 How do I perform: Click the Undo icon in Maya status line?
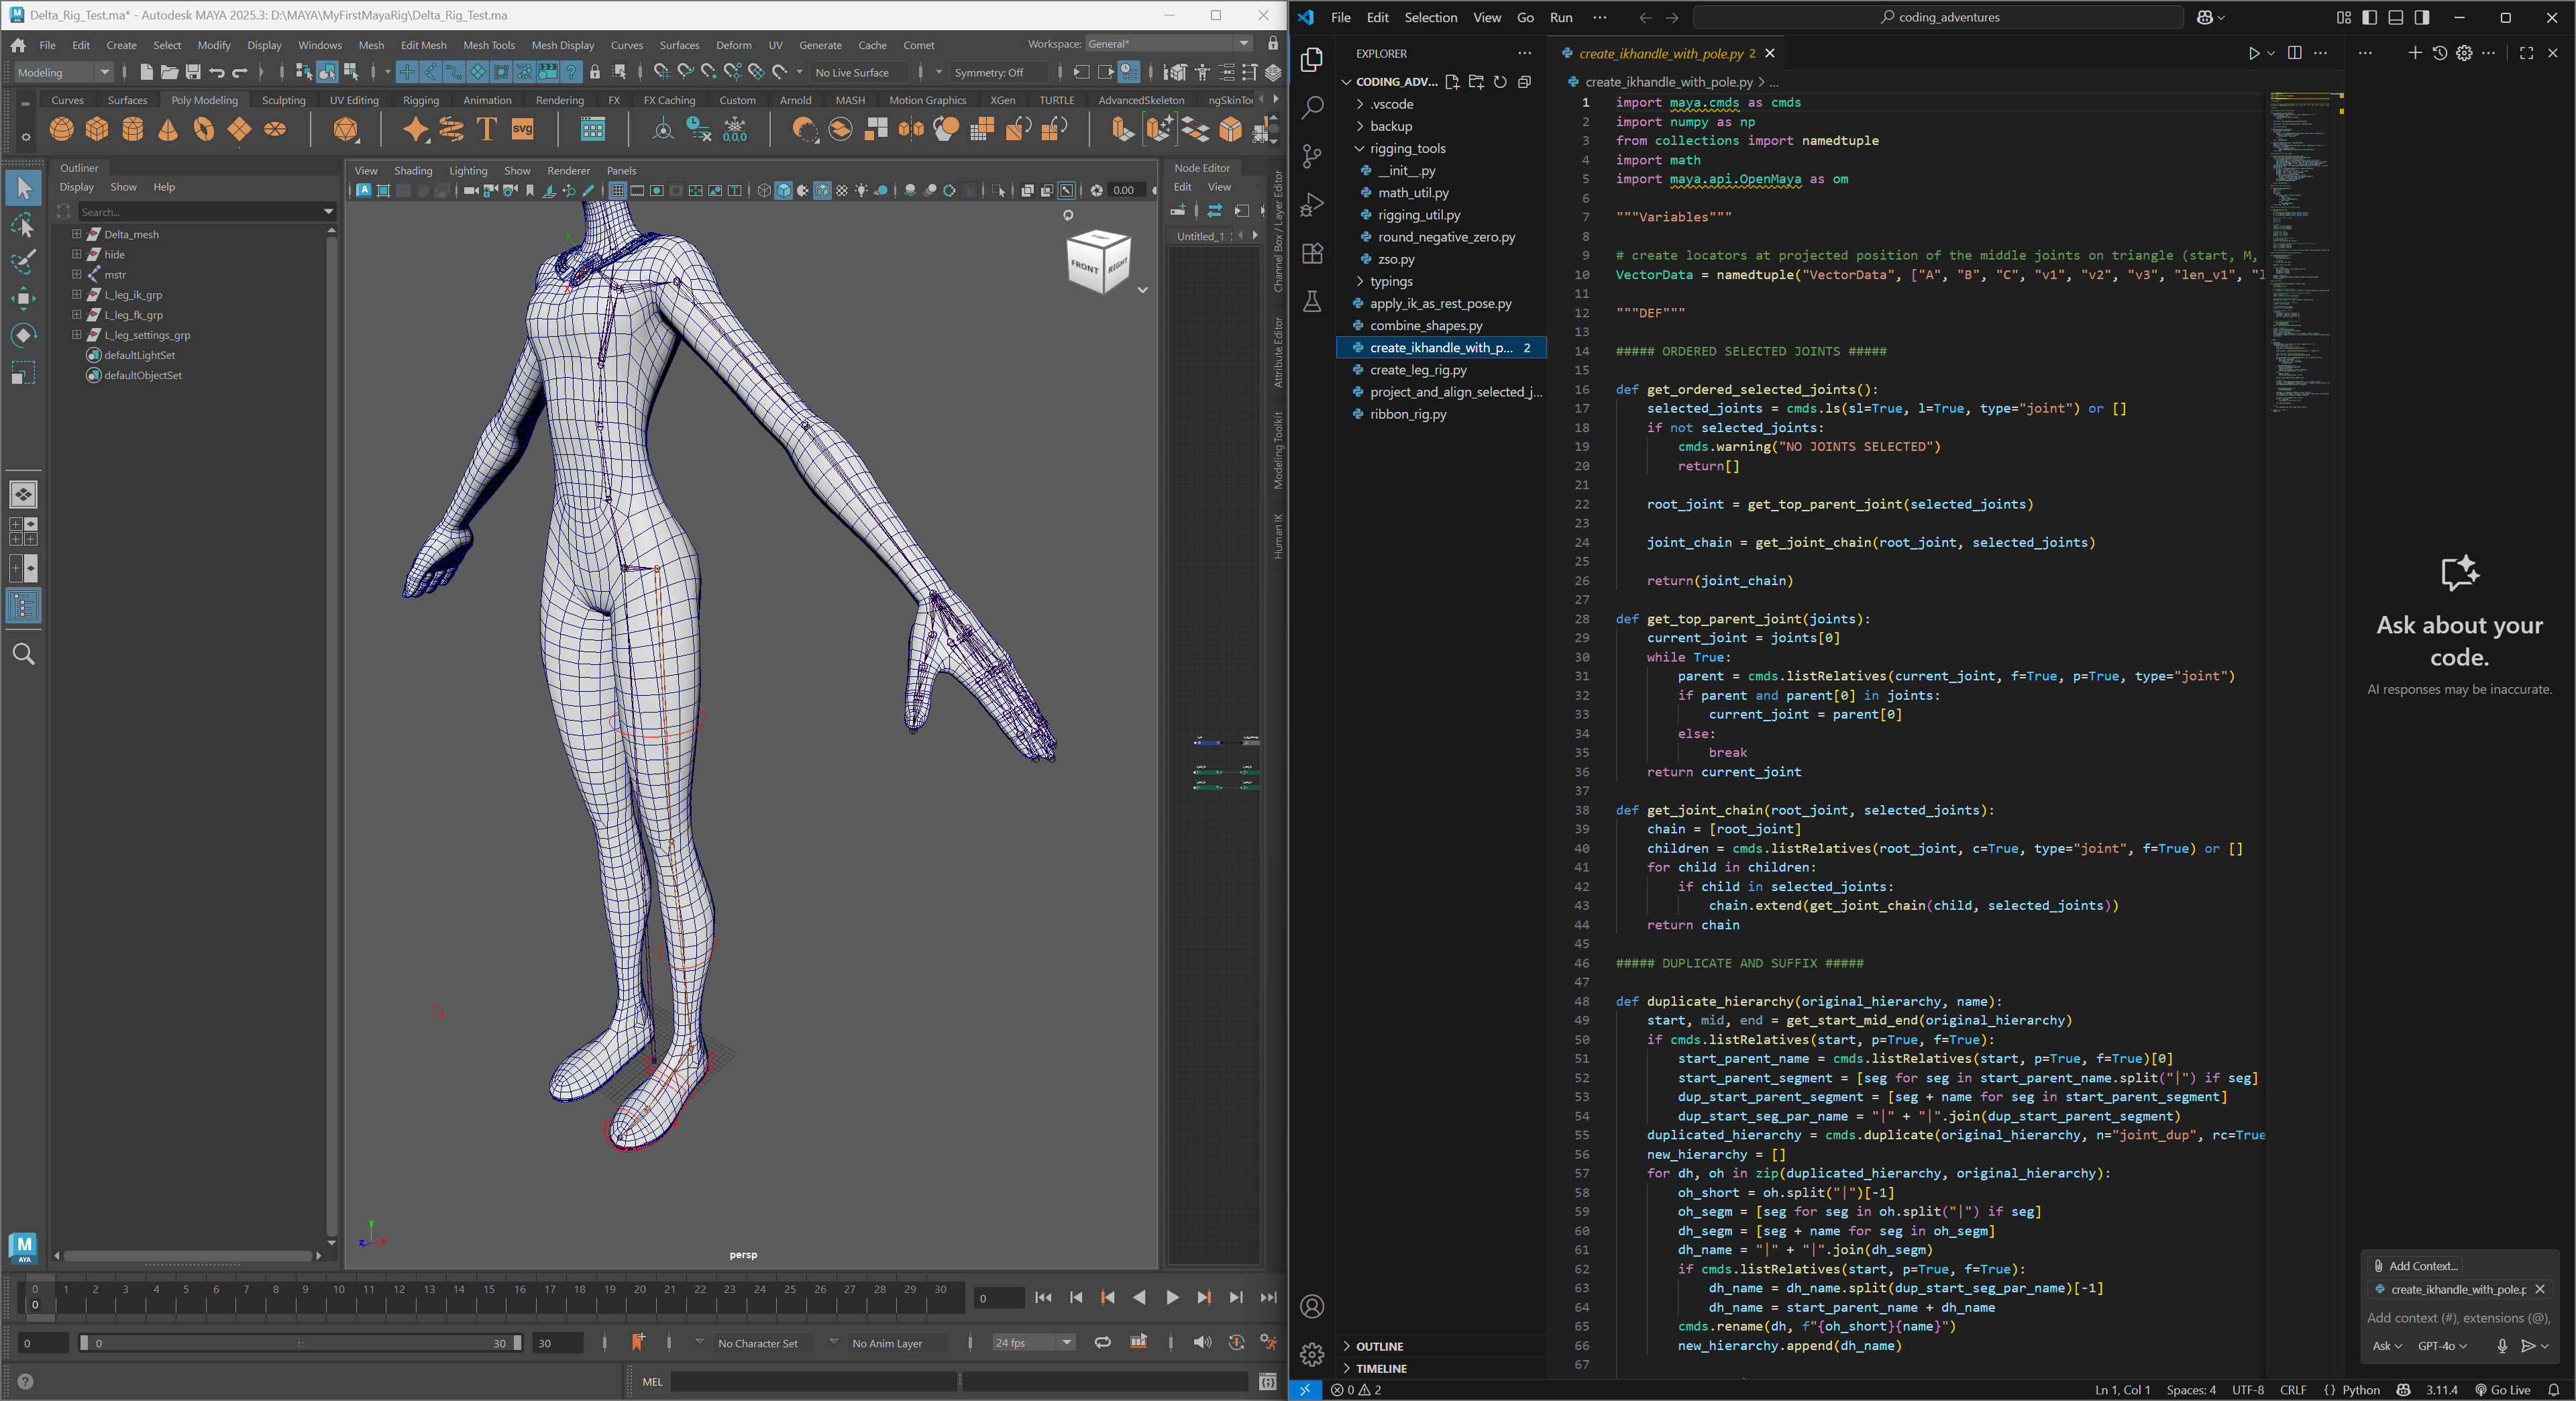click(216, 72)
